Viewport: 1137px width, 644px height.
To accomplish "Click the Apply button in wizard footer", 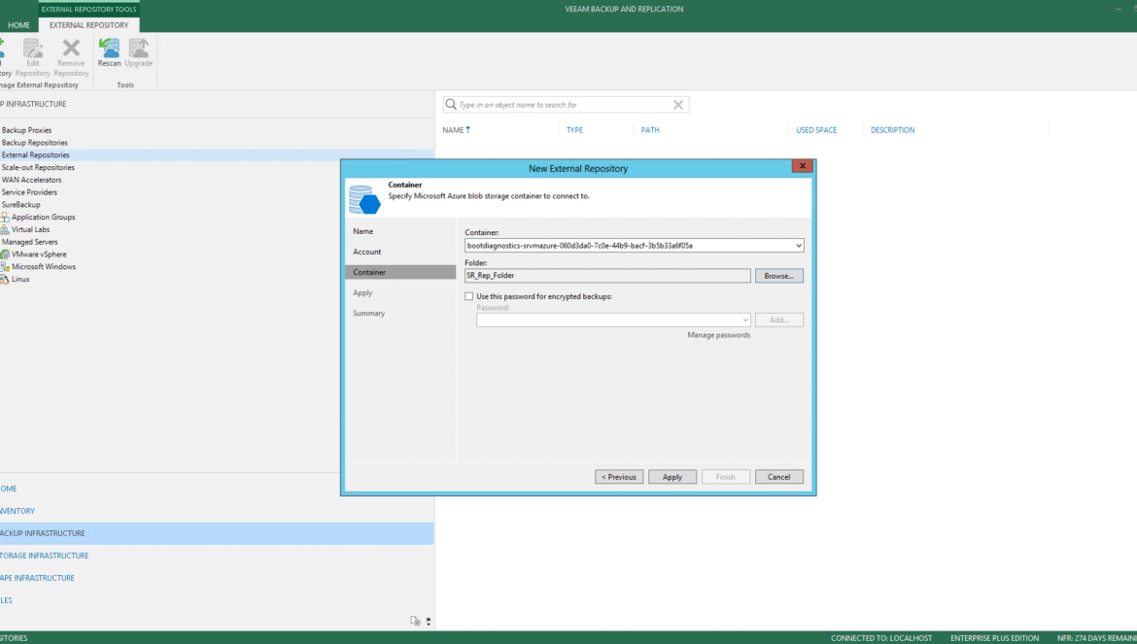I will (672, 477).
